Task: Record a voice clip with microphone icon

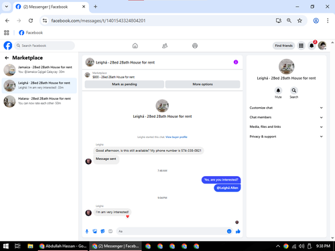Action: (87, 232)
